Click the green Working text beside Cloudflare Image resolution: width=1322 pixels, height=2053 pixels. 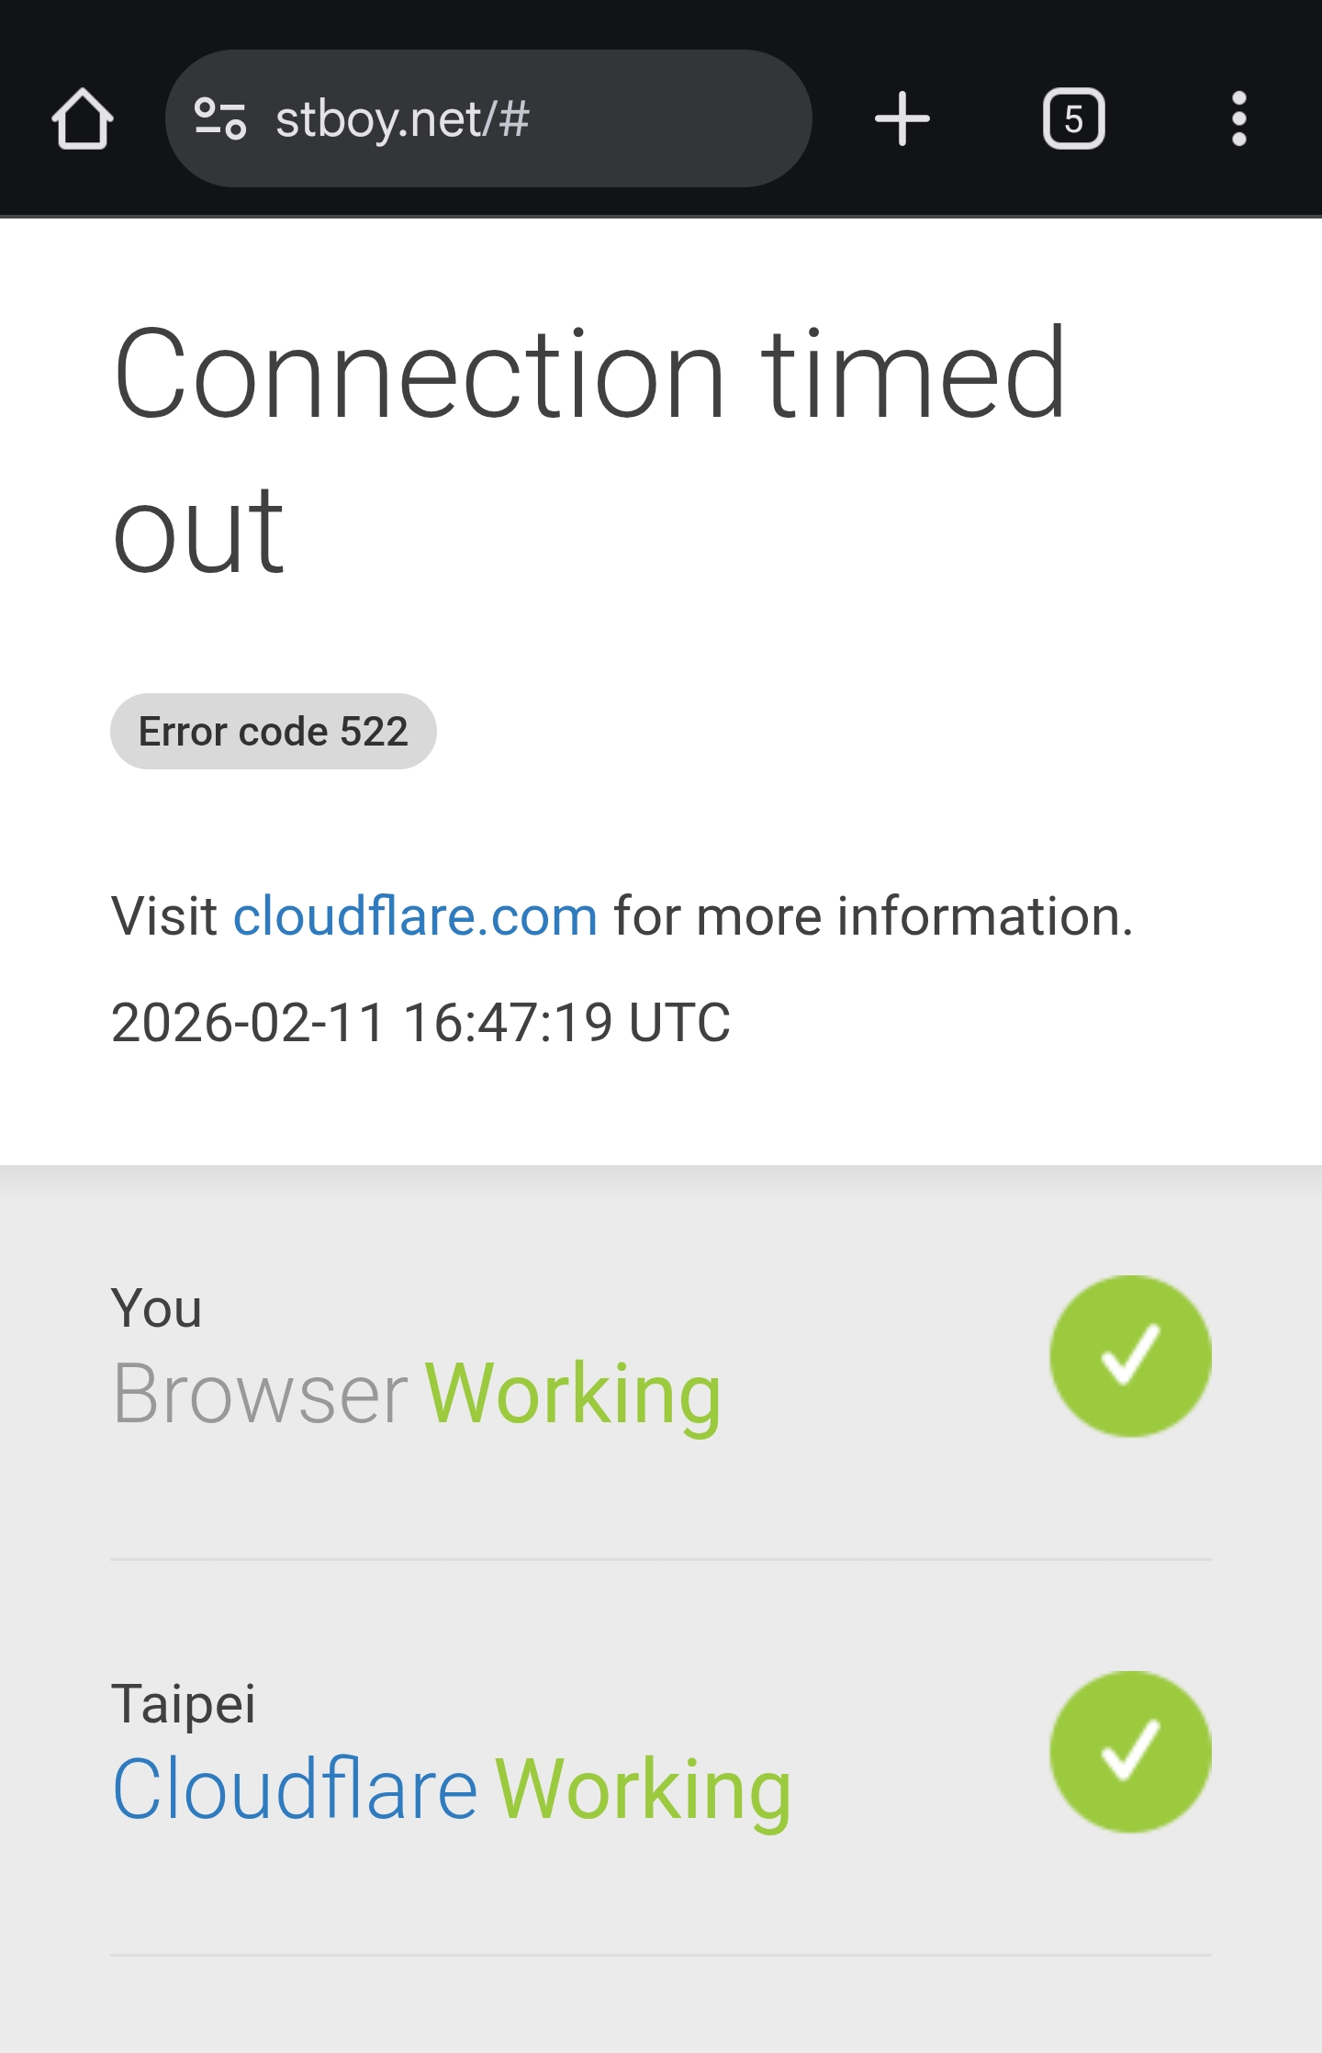[x=643, y=1789]
